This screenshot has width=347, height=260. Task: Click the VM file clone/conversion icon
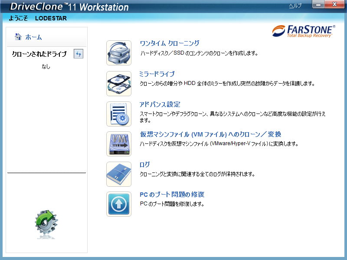tap(119, 144)
